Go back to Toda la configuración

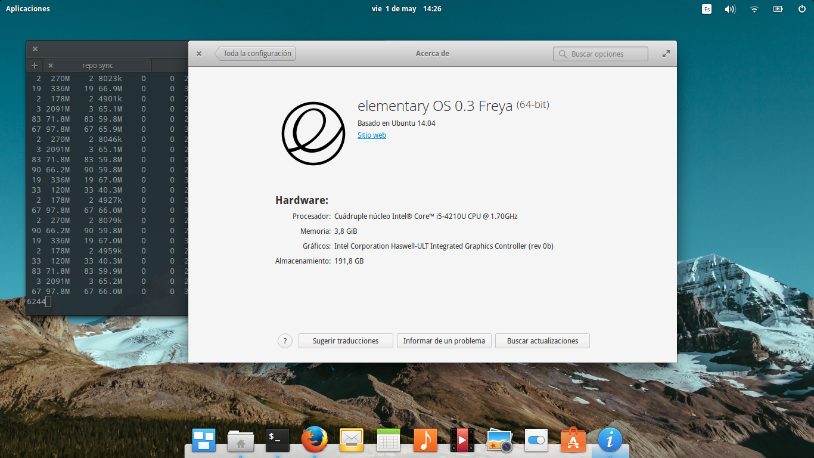(x=255, y=54)
